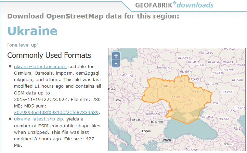Viewport: 247px width, 153px height.
Task: Download ukraine-latest.shp.zip file
Action: 40,119
